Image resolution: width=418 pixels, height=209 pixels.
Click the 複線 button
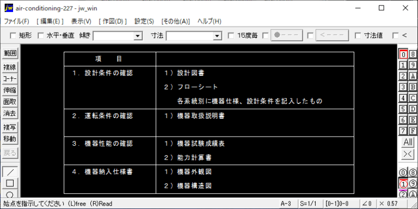10,67
